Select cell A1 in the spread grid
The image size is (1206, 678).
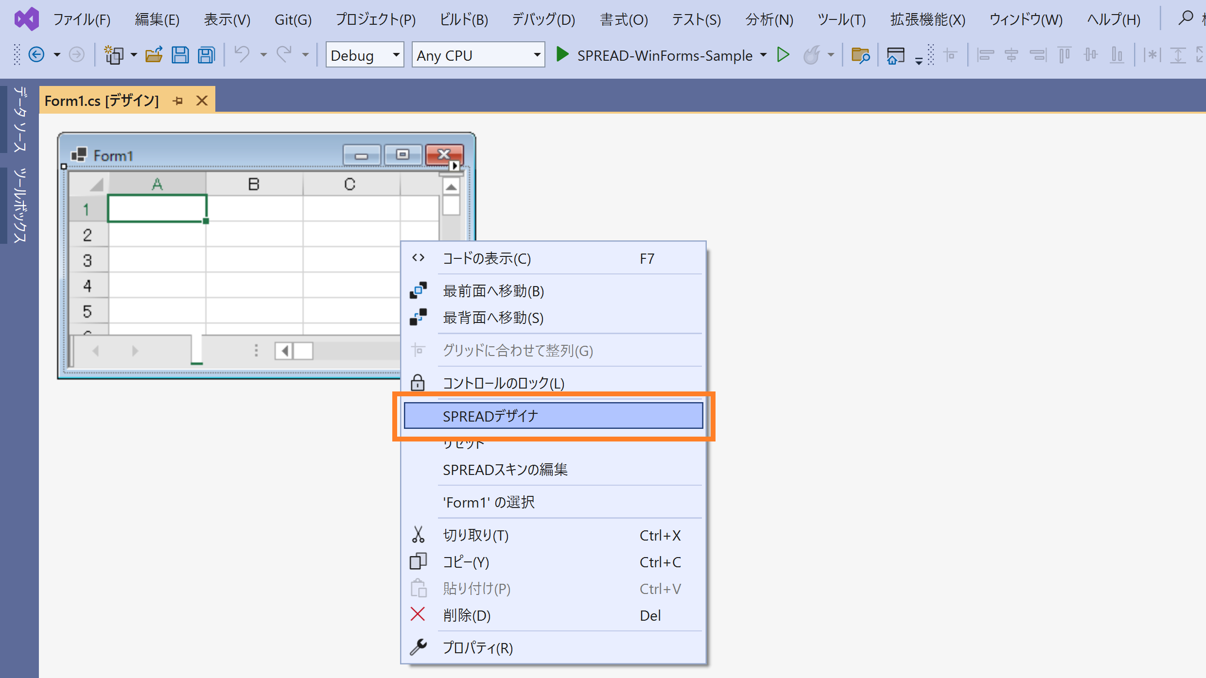click(157, 208)
